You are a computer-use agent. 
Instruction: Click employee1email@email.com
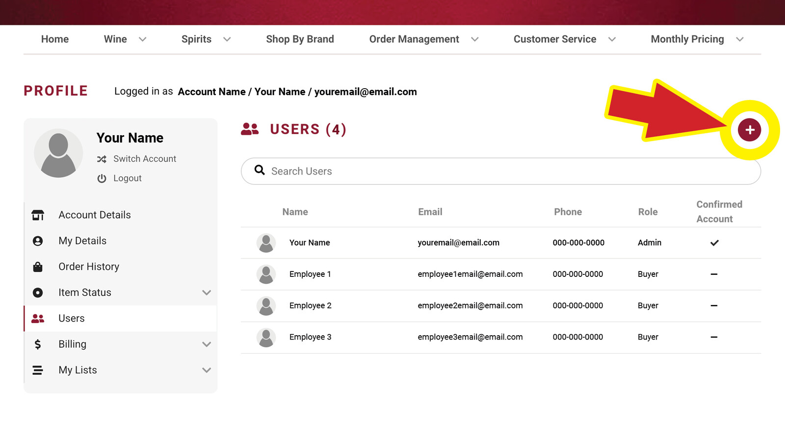470,274
